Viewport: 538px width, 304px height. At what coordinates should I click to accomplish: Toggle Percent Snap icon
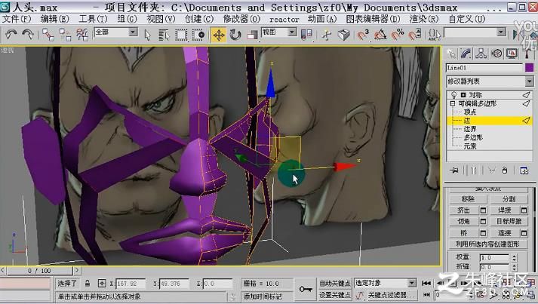point(398,34)
